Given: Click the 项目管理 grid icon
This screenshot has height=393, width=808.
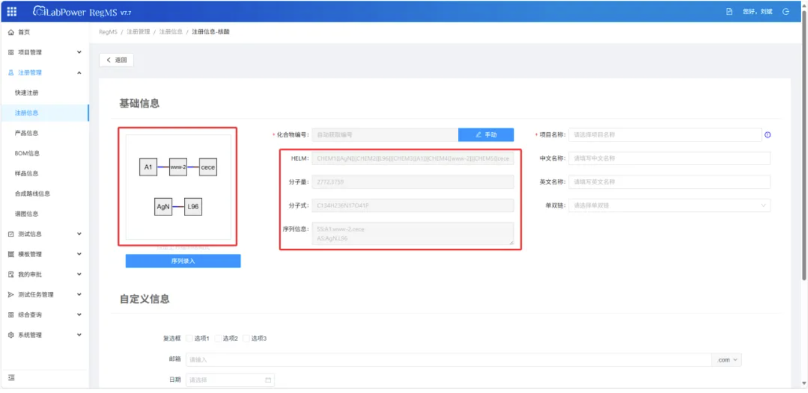Looking at the screenshot, I should [x=11, y=53].
